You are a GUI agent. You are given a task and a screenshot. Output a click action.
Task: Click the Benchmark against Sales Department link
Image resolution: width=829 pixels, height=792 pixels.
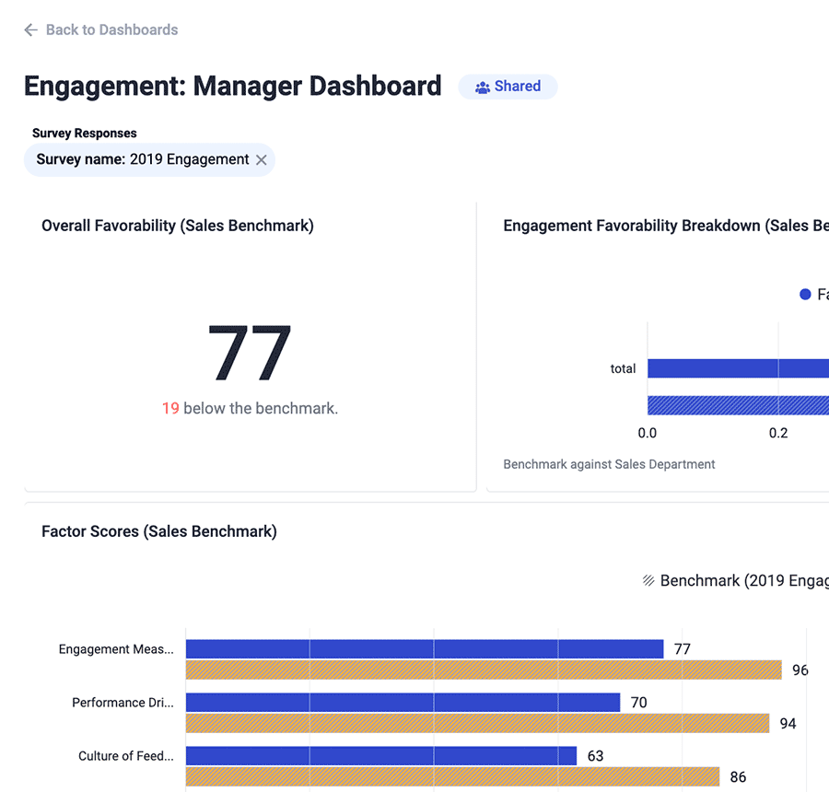coord(608,464)
